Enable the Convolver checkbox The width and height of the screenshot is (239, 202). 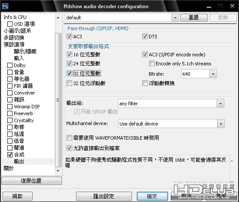click(10, 93)
